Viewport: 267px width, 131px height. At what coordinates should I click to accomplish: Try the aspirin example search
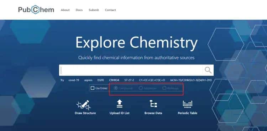click(88, 80)
